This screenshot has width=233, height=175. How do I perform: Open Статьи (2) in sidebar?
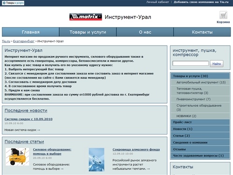point(200,136)
